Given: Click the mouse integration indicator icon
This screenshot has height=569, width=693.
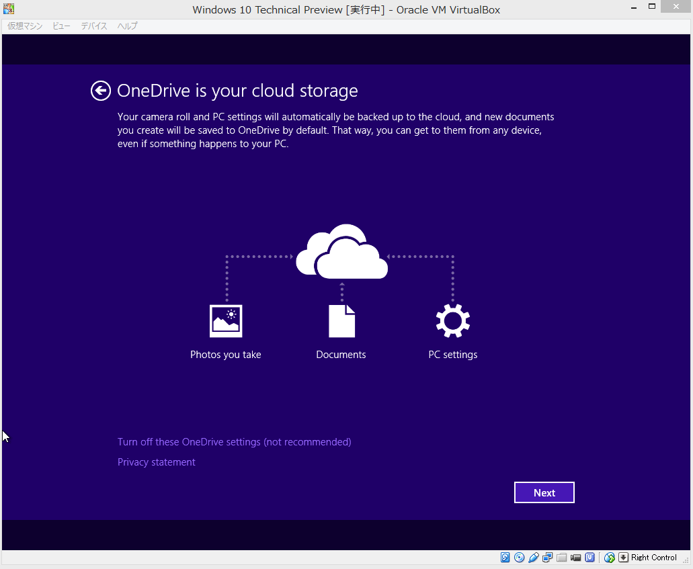Looking at the screenshot, I should (610, 558).
